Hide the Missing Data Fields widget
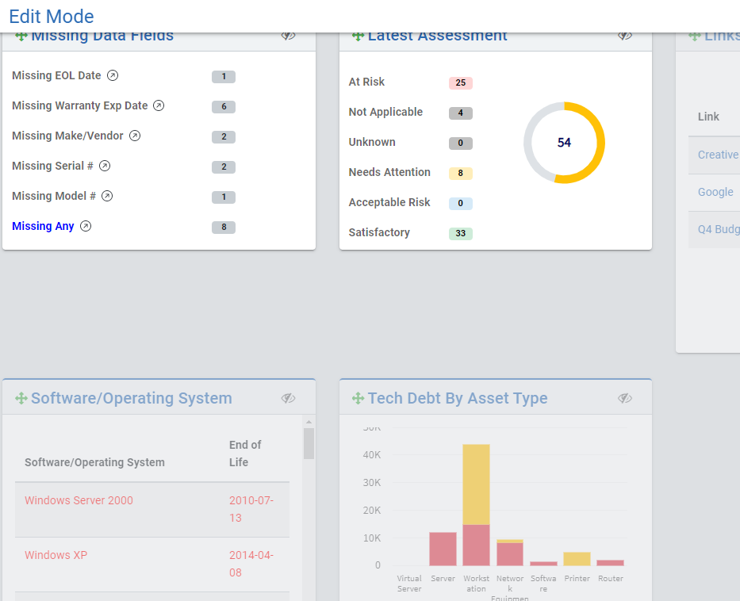Viewport: 740px width, 601px height. pyautogui.click(x=289, y=36)
